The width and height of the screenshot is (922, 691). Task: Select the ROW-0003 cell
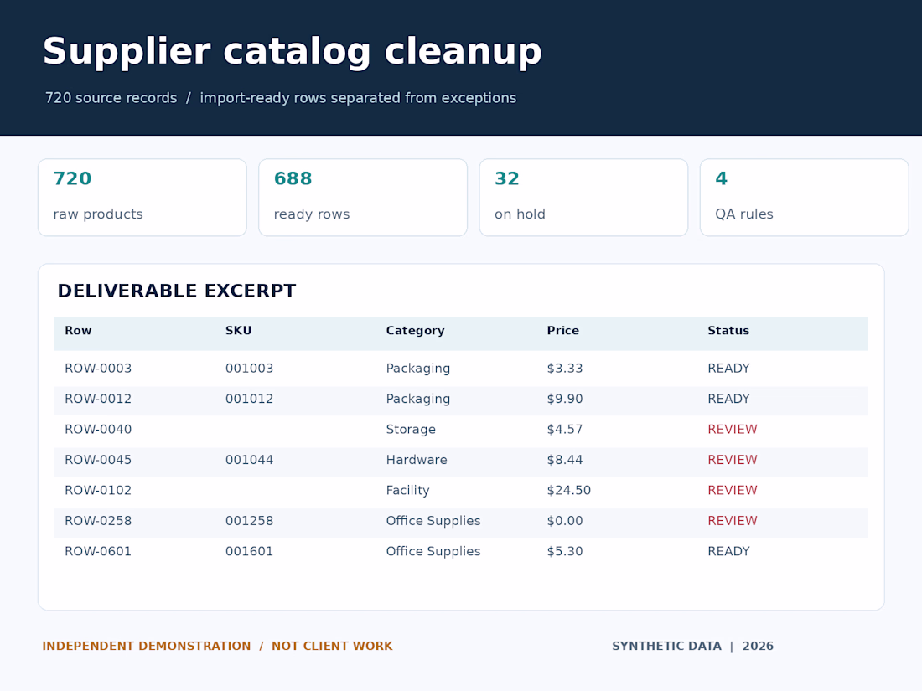[98, 369]
